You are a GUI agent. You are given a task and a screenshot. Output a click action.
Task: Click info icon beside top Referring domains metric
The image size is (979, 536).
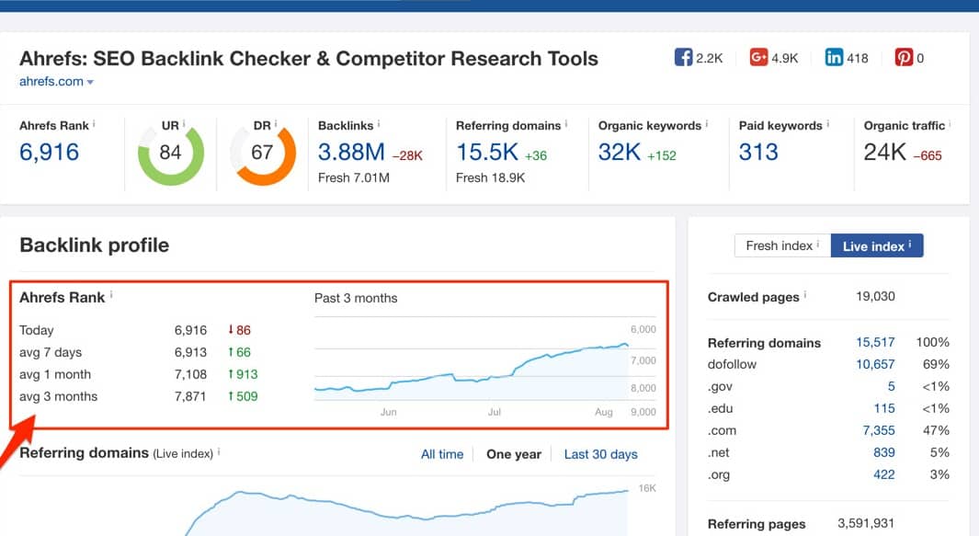[565, 124]
